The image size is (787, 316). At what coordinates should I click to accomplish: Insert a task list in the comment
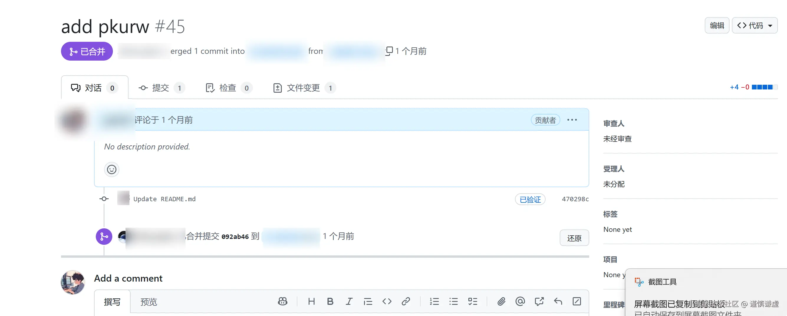pos(472,301)
